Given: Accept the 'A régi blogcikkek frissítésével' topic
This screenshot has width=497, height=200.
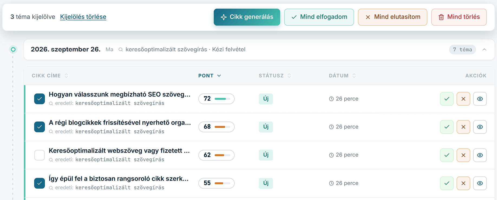Looking at the screenshot, I should [x=447, y=127].
